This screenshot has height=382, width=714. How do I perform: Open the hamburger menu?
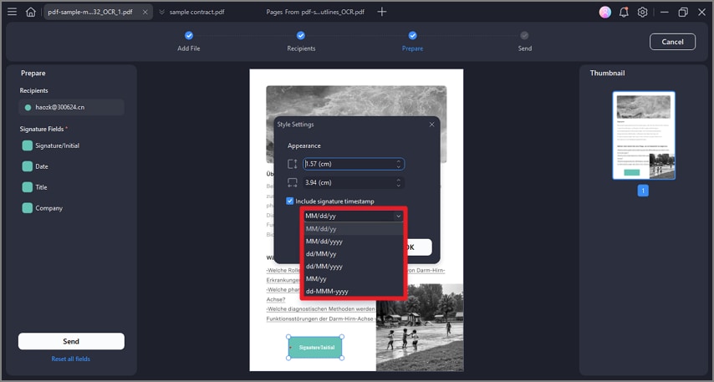coord(13,12)
